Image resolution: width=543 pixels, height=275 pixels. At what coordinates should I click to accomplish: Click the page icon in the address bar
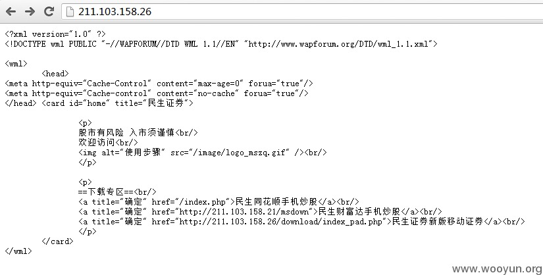pos(70,11)
